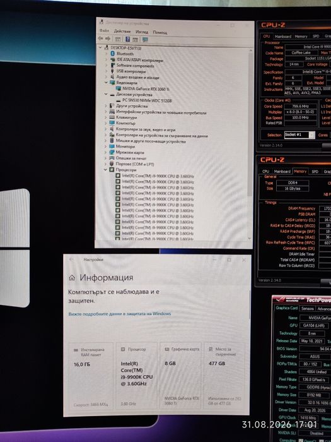Click the Мрежови карти network icon
331x442 pixels.
pyautogui.click(x=112, y=152)
